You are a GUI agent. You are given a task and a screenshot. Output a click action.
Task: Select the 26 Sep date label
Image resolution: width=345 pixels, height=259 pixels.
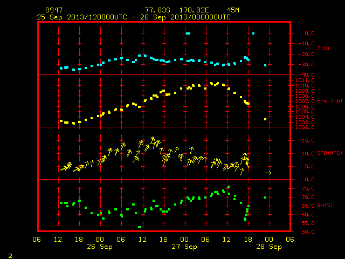pyautogui.click(x=99, y=247)
